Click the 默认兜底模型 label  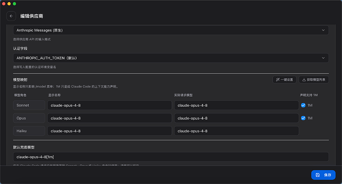24,147
